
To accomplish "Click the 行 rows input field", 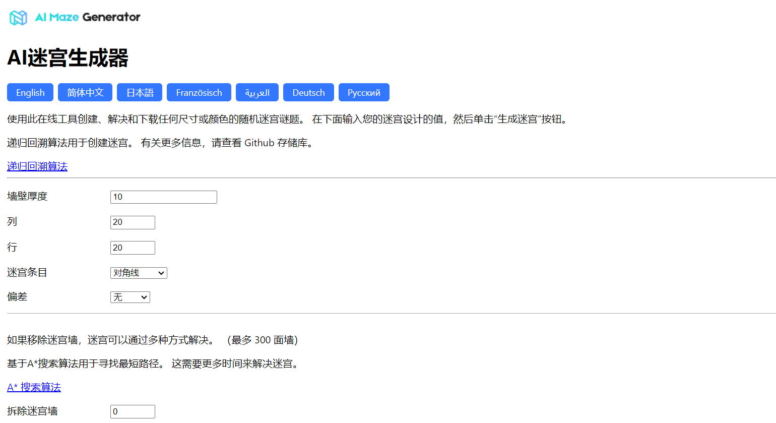I will click(x=133, y=248).
